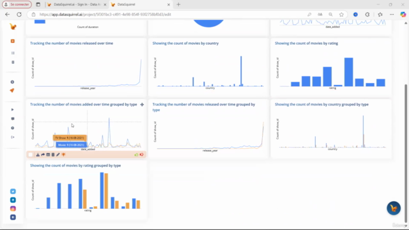Viewport: 409px width, 230px height.
Task: Click the table view icon in chart toolbar
Action: (x=48, y=155)
